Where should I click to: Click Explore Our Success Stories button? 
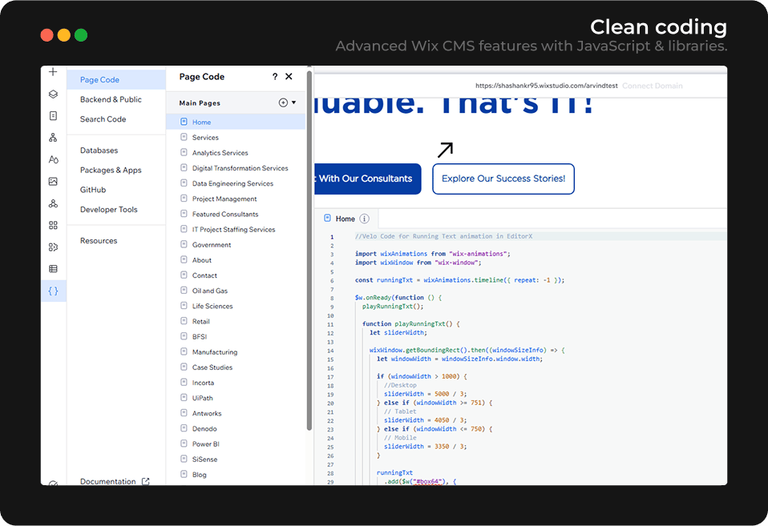tap(503, 179)
